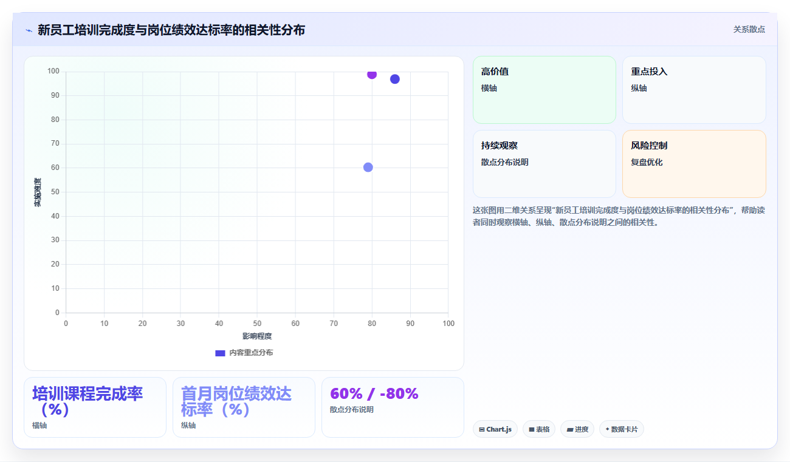Click the description paragraph starting 这张图用二维关系
Viewport: 790px width, 462px height.
pos(619,216)
